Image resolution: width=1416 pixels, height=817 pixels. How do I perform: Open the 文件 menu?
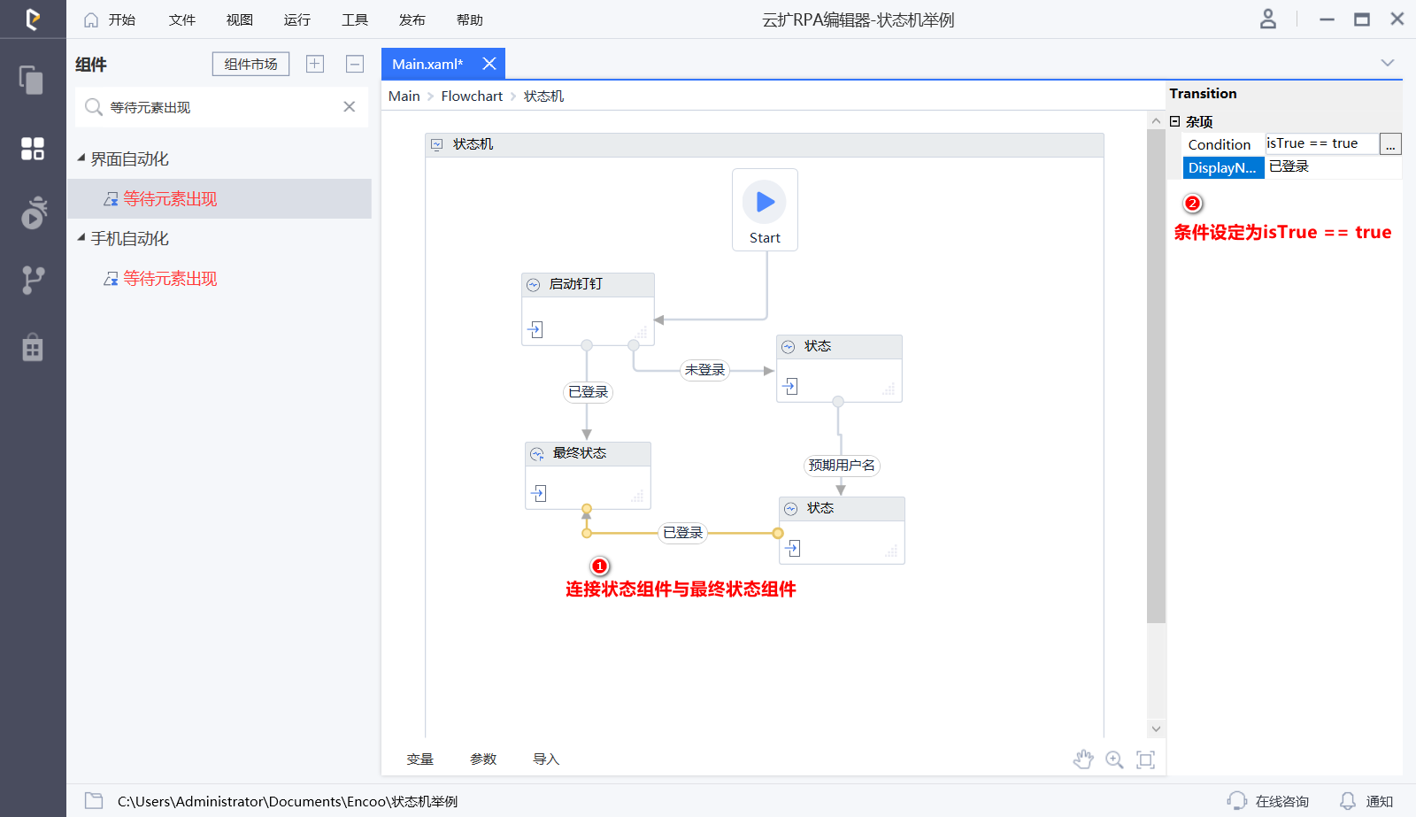(x=181, y=19)
